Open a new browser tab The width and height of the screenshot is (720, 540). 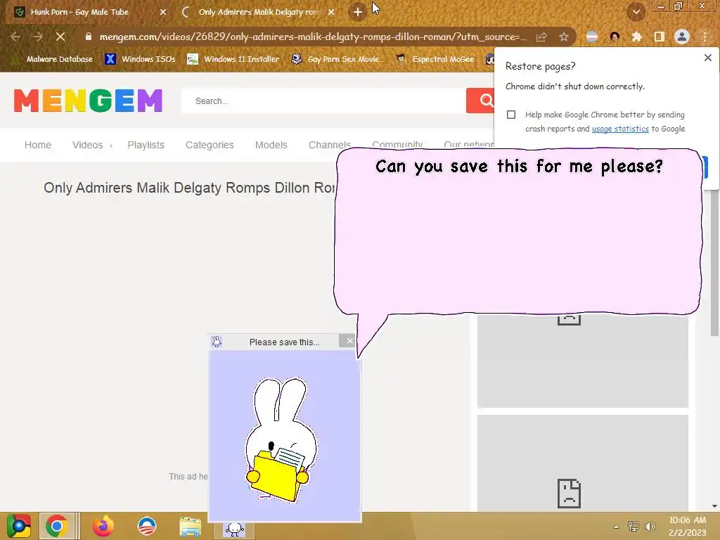click(357, 12)
